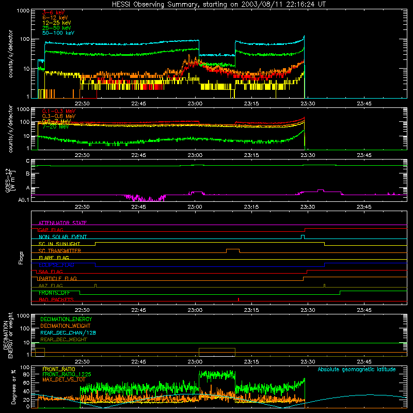This screenshot has width=413, height=413.
Task: Click the 22:30 tick label under Decimation panel
Action: (82, 362)
